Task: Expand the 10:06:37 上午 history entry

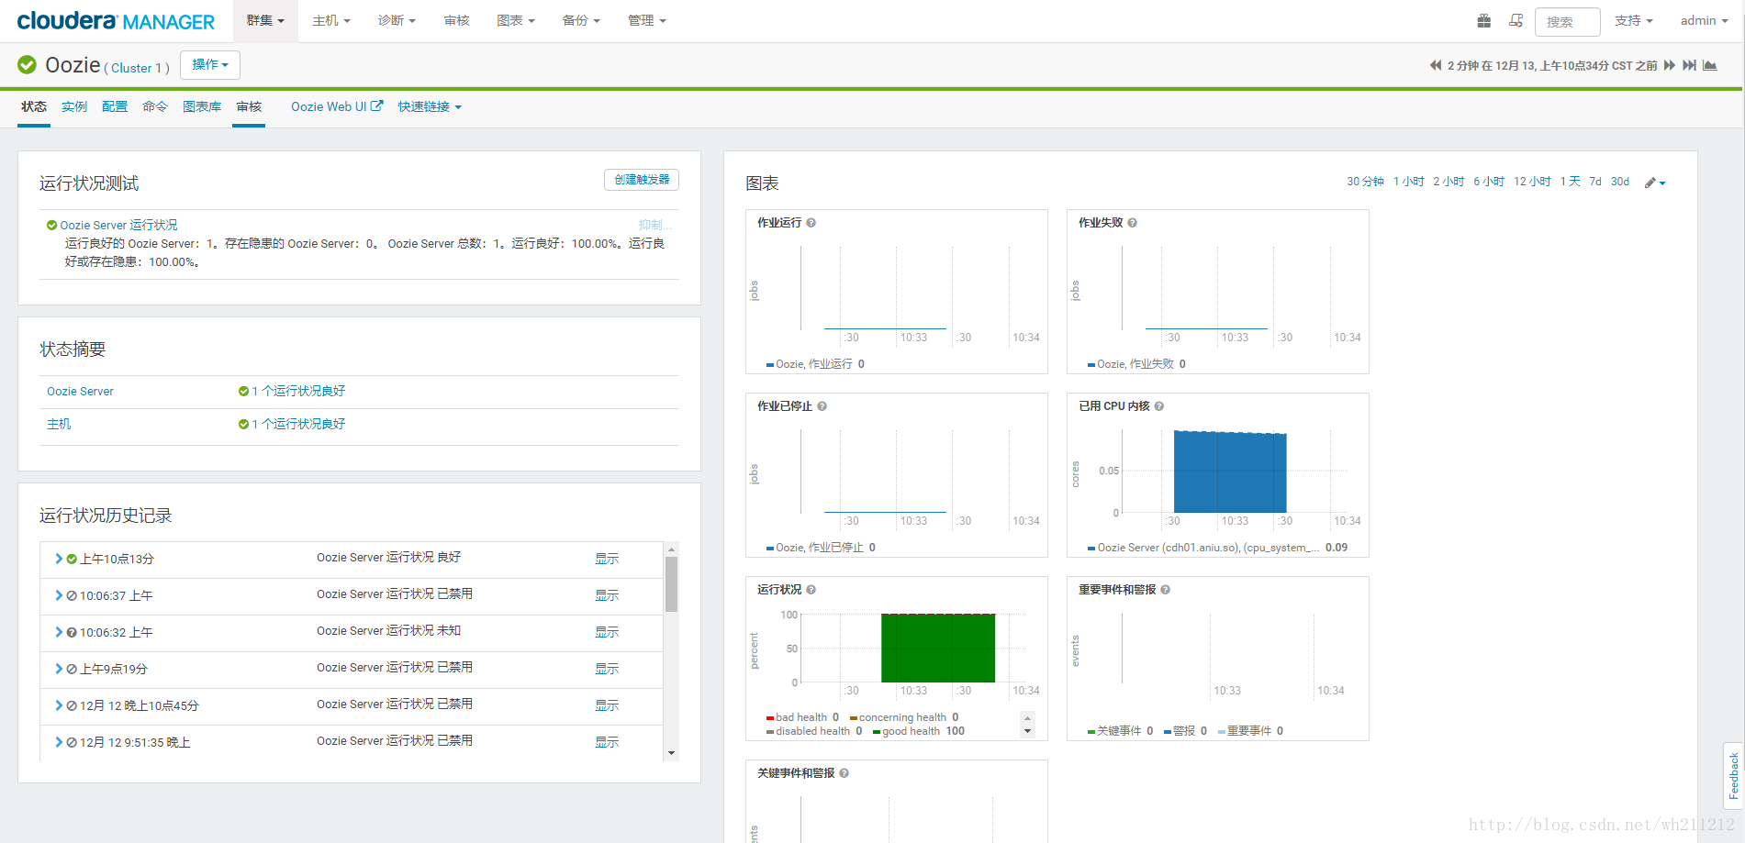Action: (x=59, y=595)
